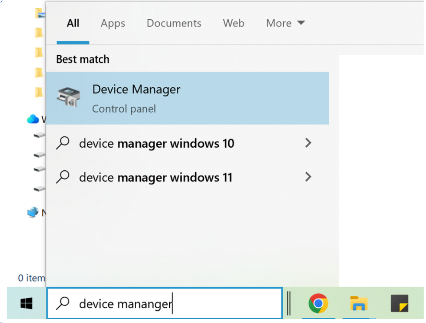Choose the "device manager windows 10" suggestion
Viewport: 426px width, 323px height.
(156, 144)
